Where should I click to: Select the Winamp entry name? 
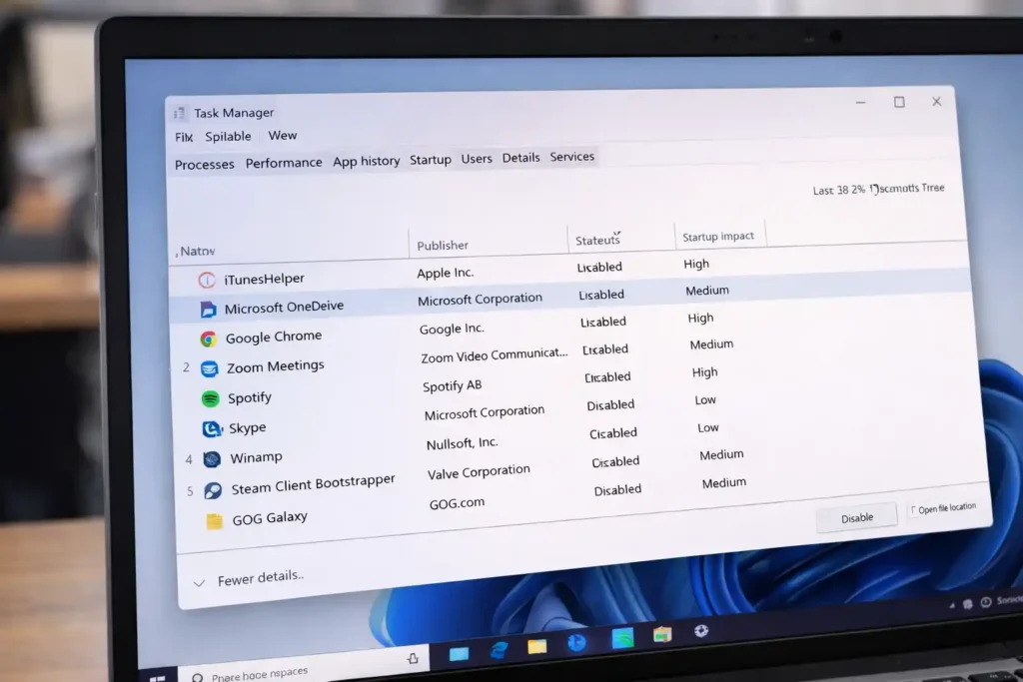(256, 457)
